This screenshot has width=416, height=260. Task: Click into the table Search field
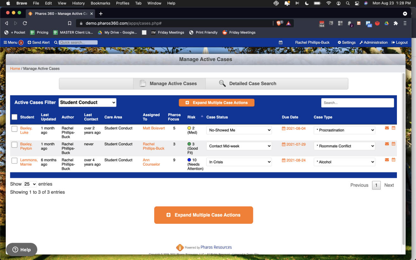[x=357, y=103]
